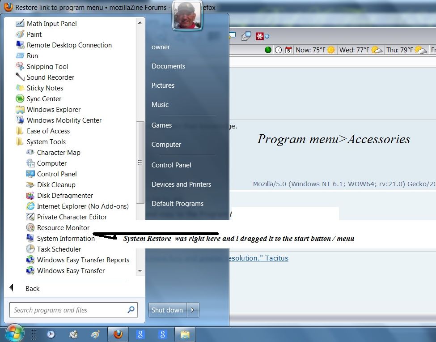Click the clock icon in the weather bar

[278, 50]
